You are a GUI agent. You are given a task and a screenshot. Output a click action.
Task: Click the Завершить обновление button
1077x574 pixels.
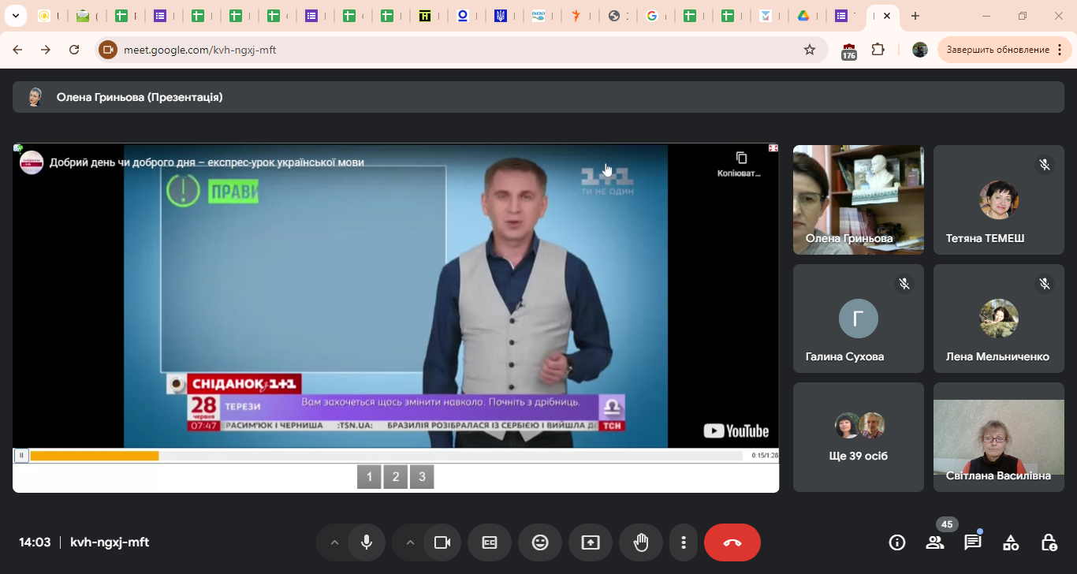click(997, 50)
